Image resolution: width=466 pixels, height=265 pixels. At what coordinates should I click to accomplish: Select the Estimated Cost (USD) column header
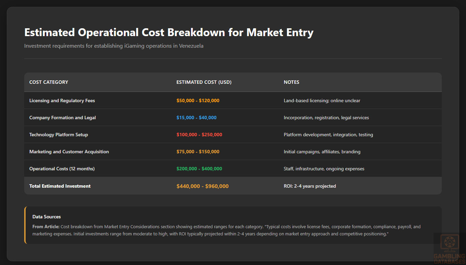(x=204, y=82)
